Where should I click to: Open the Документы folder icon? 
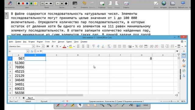coord(173,3)
